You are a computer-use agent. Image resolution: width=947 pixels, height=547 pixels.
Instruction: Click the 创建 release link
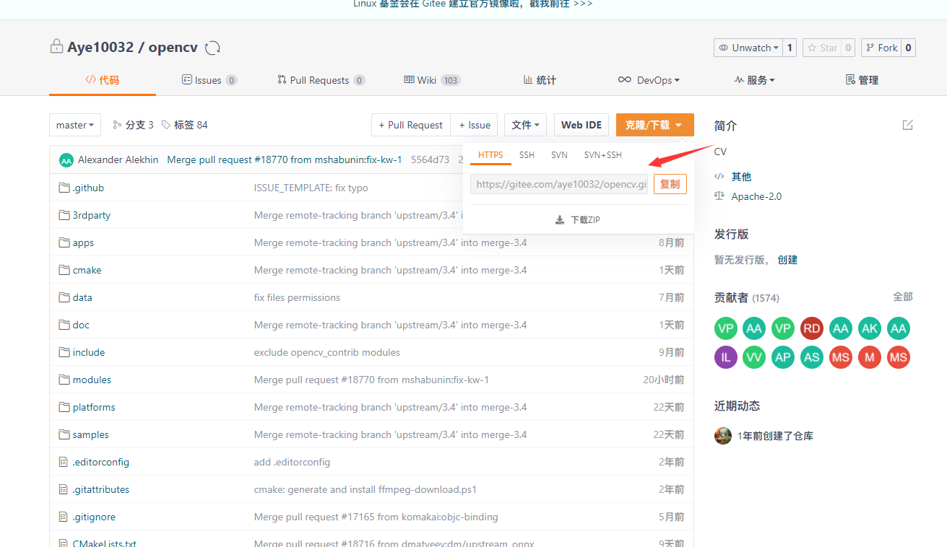[x=787, y=260]
